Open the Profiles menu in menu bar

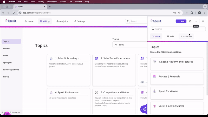point(63,2)
